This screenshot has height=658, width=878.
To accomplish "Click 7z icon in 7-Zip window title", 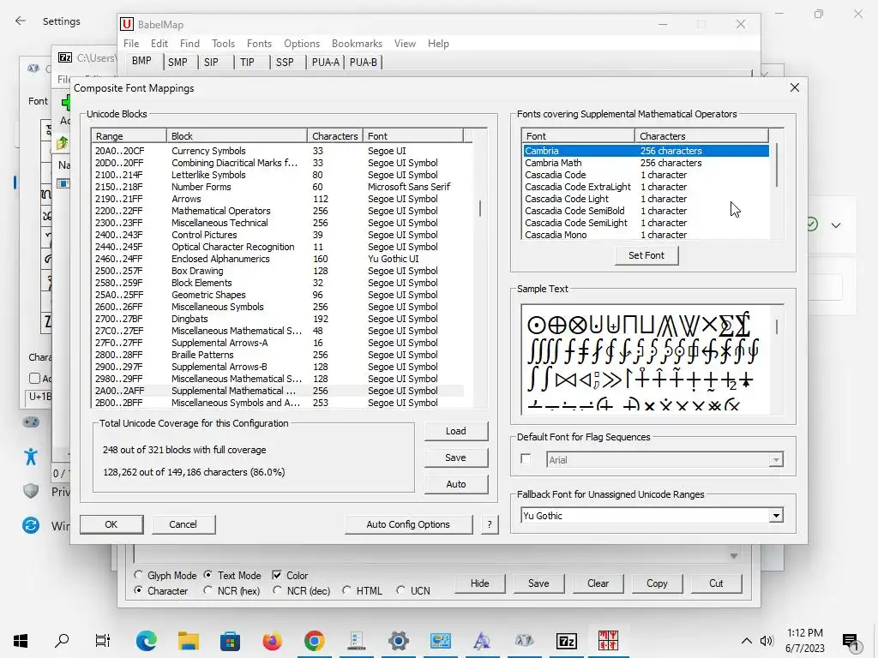I will pyautogui.click(x=65, y=57).
